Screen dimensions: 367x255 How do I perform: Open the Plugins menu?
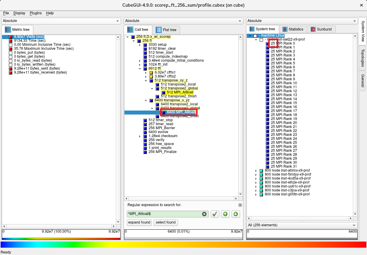35,13
